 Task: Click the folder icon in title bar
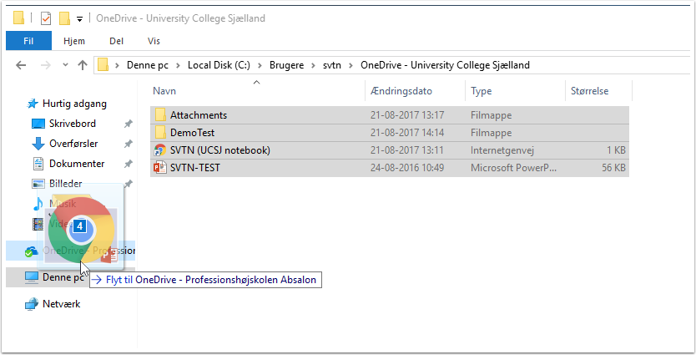[18, 18]
